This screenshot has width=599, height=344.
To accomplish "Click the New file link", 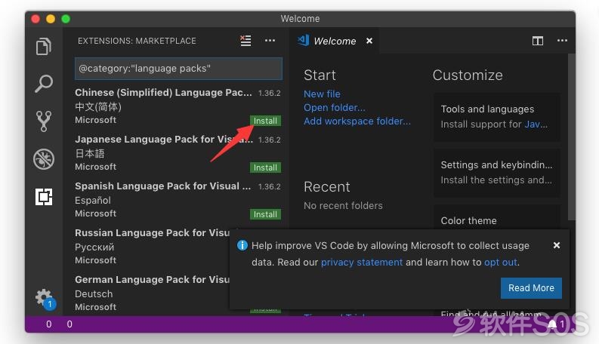I will [322, 94].
